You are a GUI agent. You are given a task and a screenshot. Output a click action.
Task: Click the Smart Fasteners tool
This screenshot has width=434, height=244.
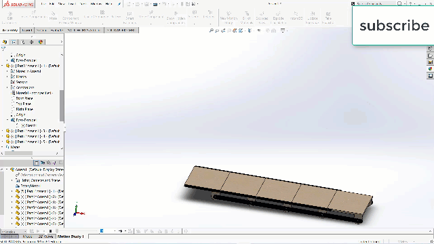pos(130,18)
